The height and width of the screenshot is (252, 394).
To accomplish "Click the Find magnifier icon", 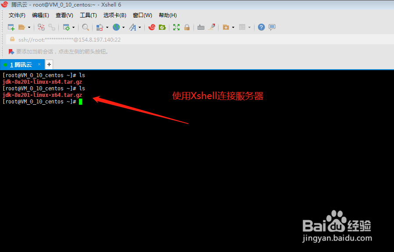I will 86,27.
